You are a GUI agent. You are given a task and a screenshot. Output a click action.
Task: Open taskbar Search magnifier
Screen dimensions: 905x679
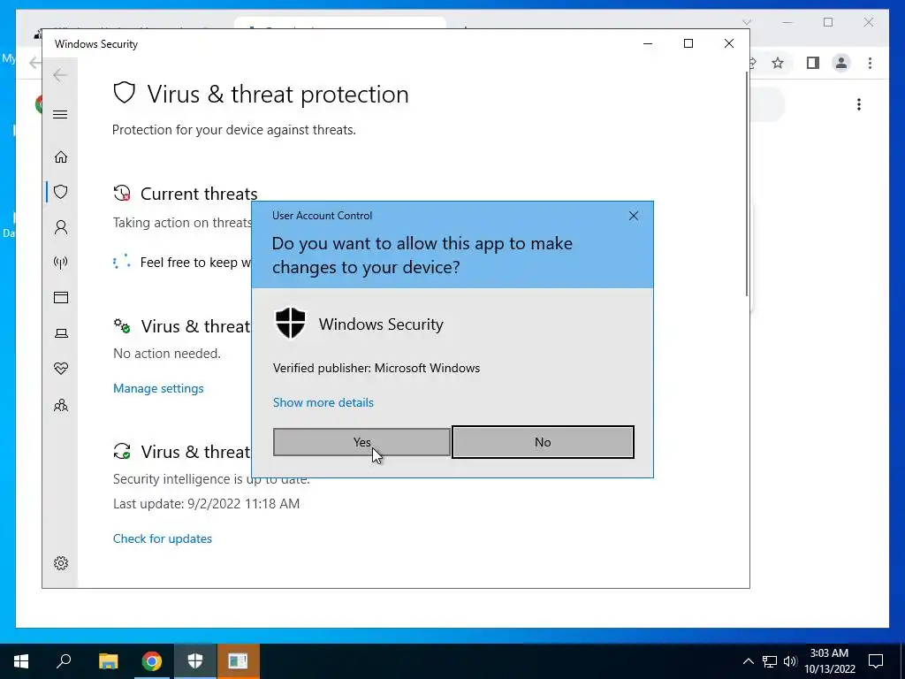click(x=64, y=661)
